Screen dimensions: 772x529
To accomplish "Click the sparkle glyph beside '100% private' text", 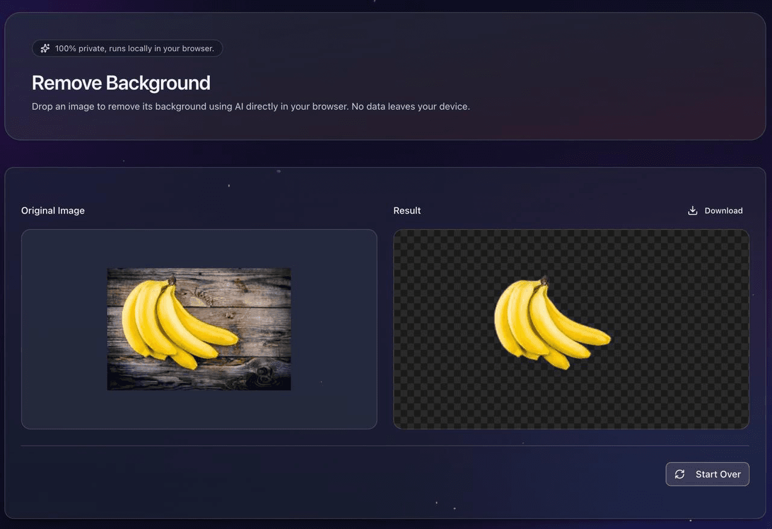I will tap(45, 48).
